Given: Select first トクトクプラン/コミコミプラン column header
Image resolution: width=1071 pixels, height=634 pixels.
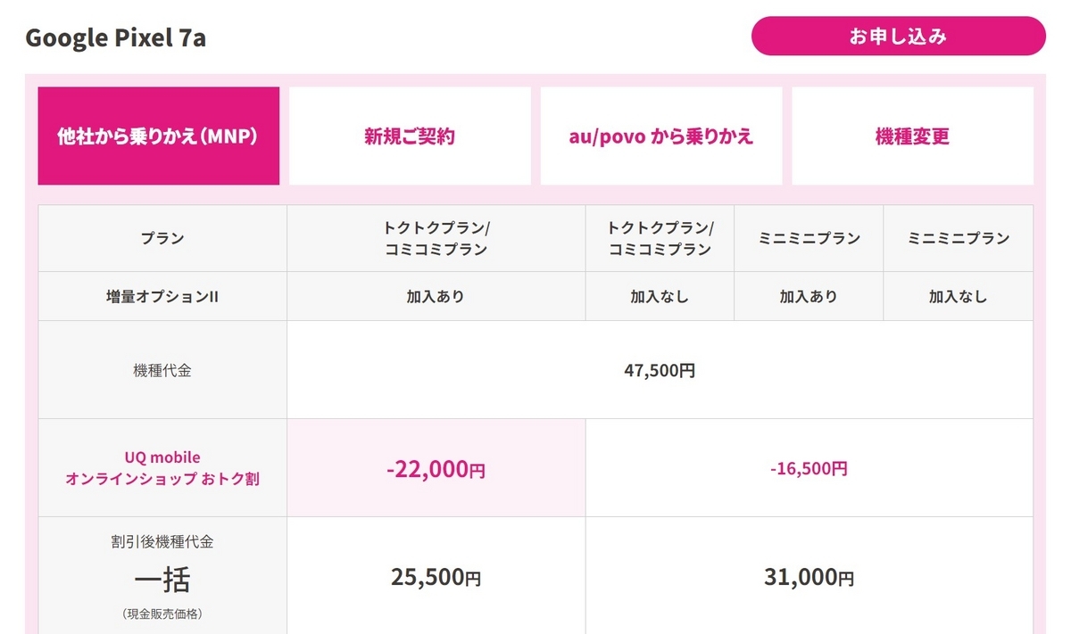Looking at the screenshot, I should pos(436,238).
